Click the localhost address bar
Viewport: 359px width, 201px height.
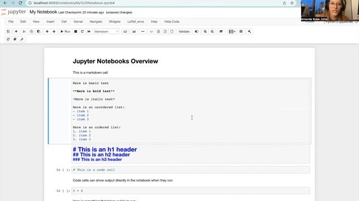coord(156,3)
